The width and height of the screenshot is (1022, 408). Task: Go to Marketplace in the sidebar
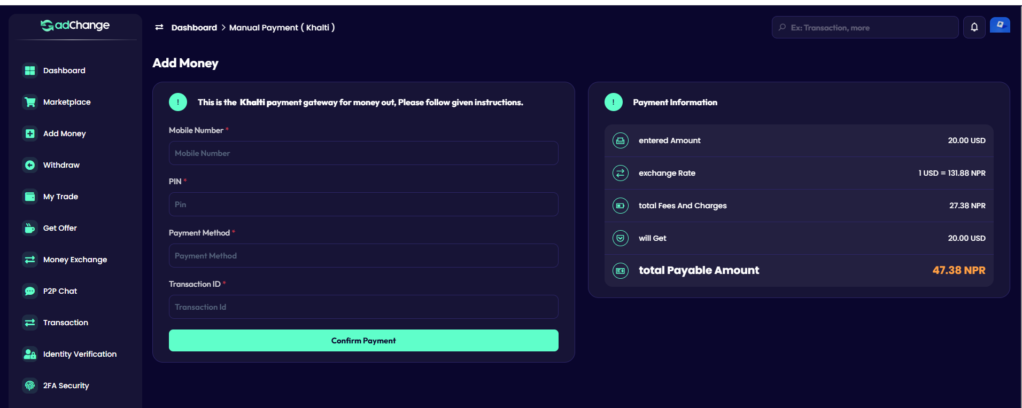point(67,102)
